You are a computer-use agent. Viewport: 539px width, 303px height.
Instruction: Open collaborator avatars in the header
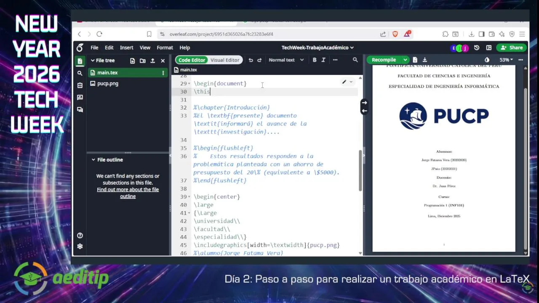point(459,48)
